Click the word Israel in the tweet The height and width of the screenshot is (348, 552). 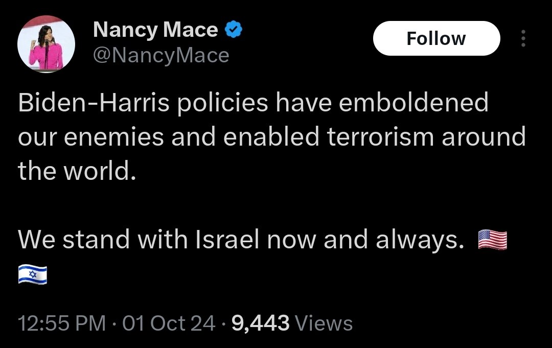pyautogui.click(x=227, y=240)
